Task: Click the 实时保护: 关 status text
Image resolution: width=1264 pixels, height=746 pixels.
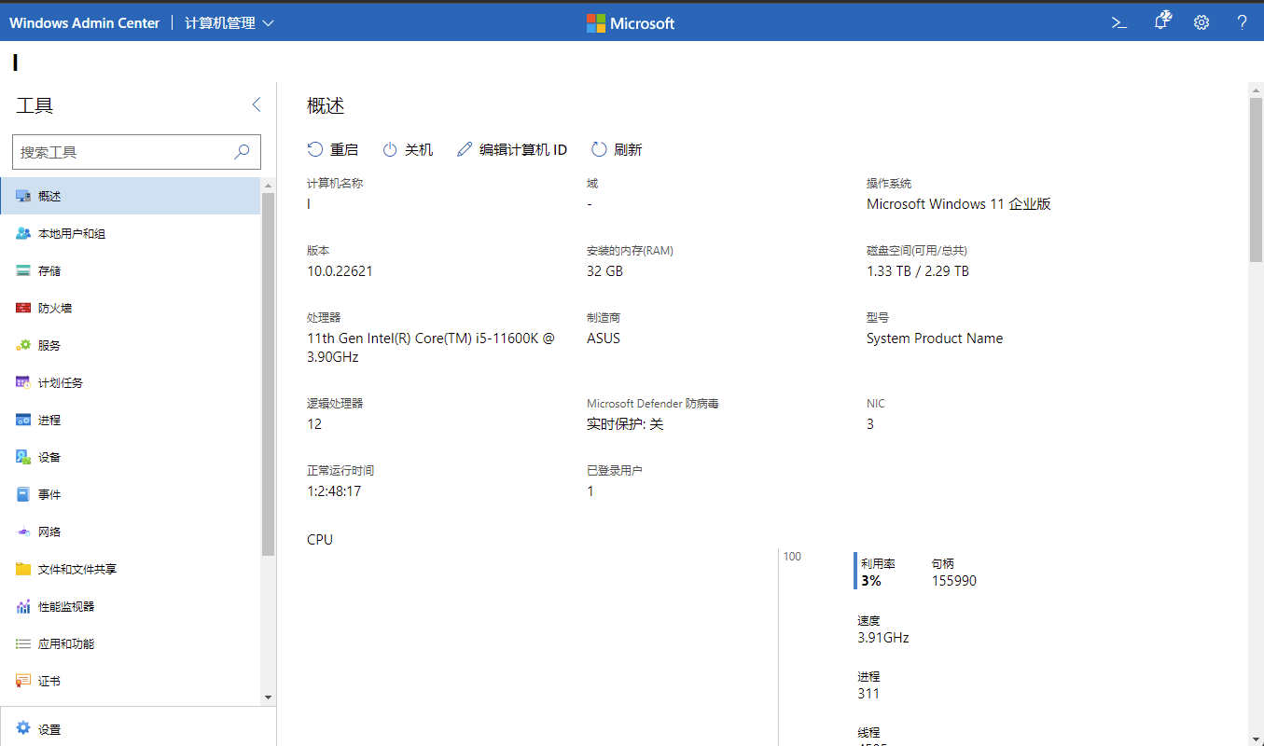Action: [625, 424]
